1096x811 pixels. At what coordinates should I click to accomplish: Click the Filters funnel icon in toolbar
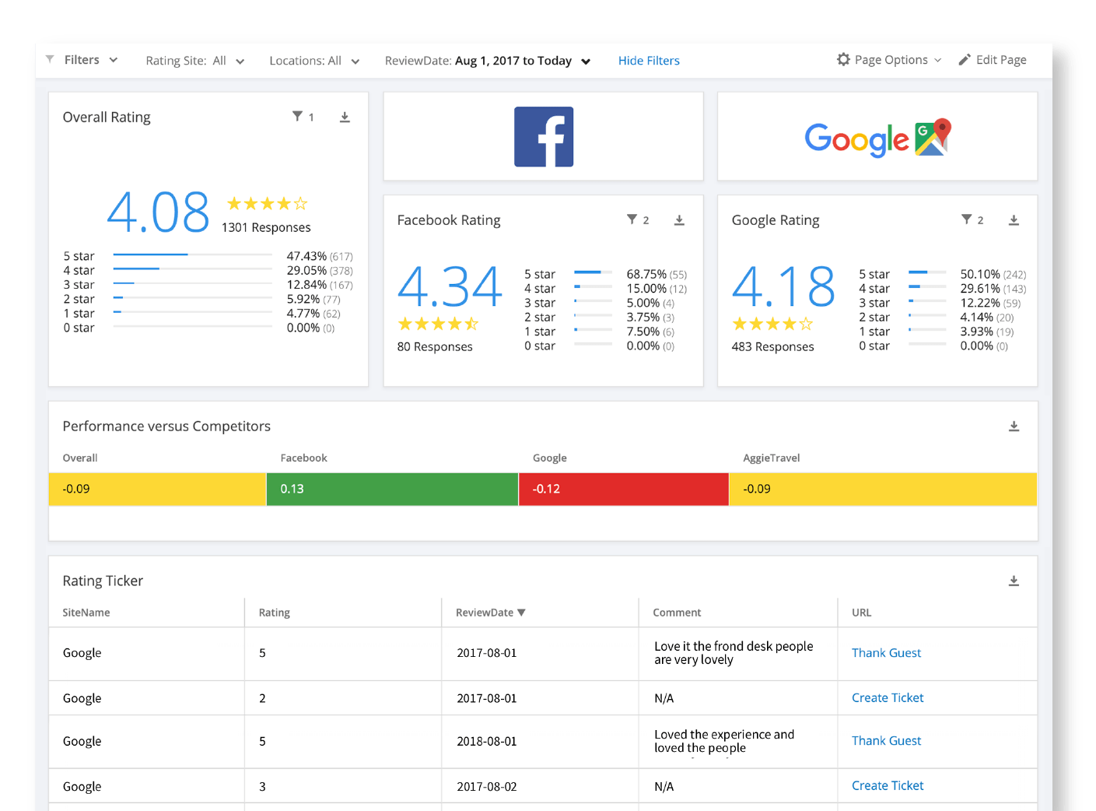(x=50, y=59)
